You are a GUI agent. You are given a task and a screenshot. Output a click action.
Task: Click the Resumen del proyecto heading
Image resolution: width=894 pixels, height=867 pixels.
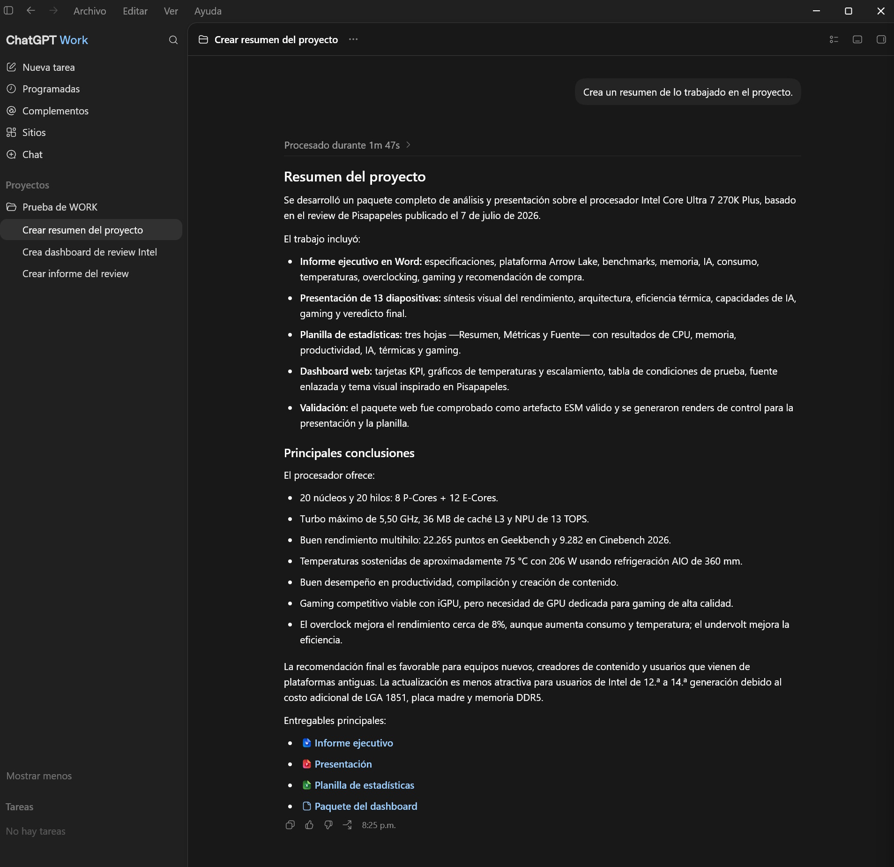(x=355, y=176)
